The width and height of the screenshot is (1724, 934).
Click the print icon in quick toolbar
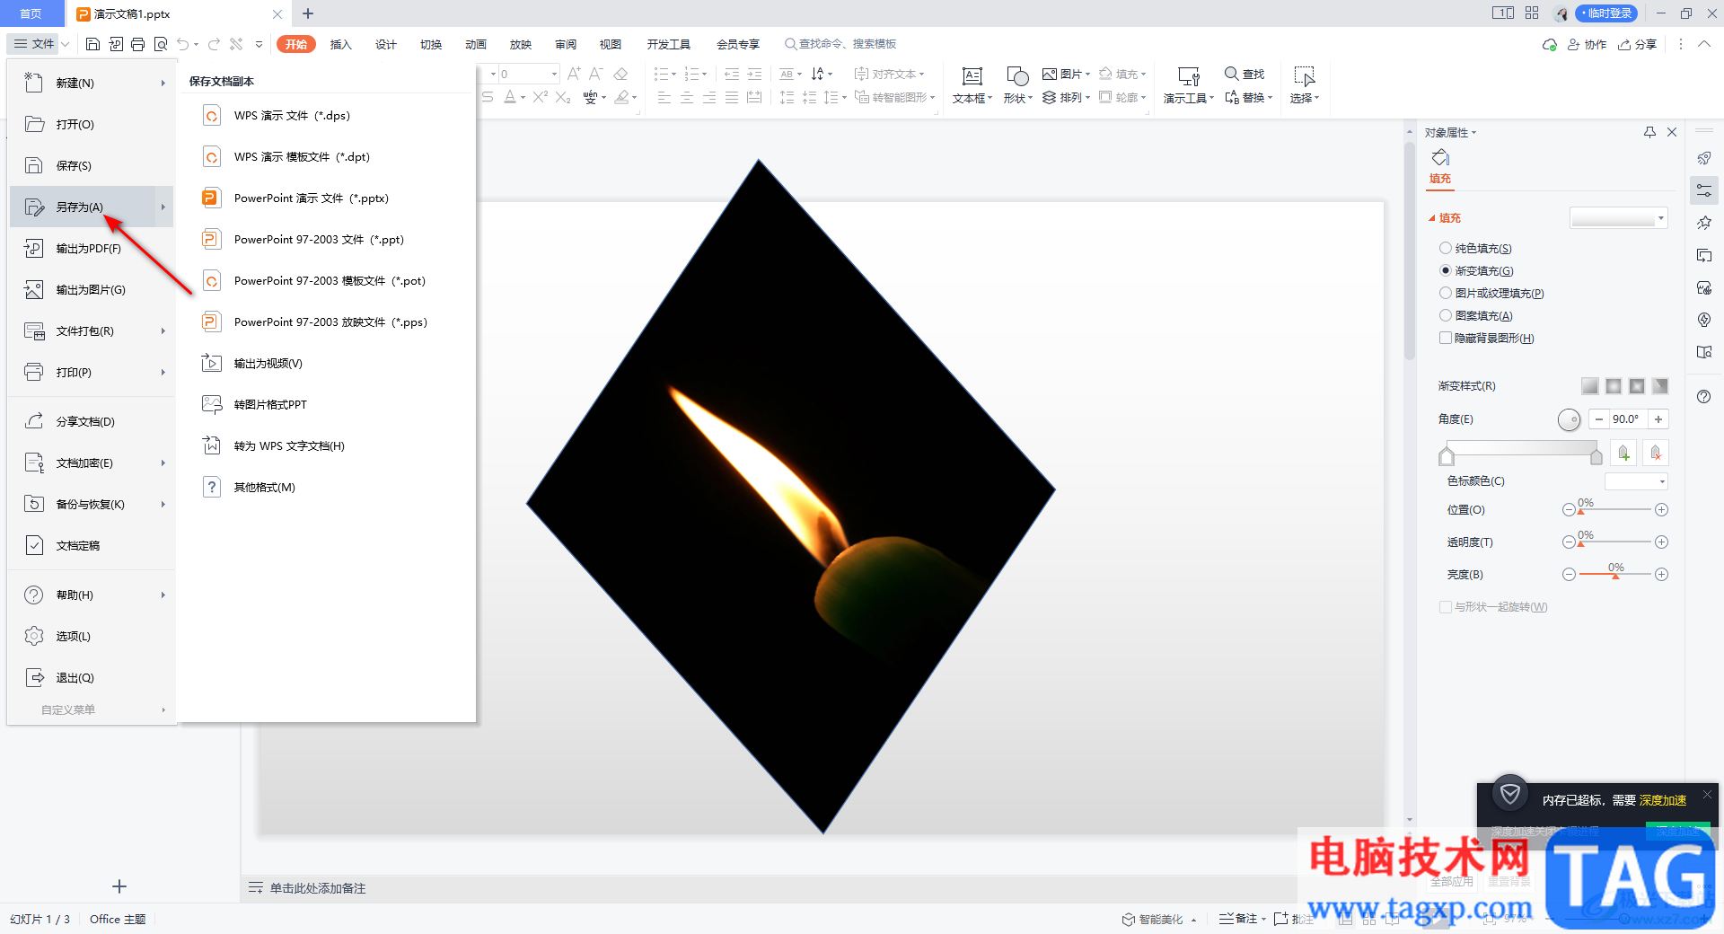coord(137,44)
